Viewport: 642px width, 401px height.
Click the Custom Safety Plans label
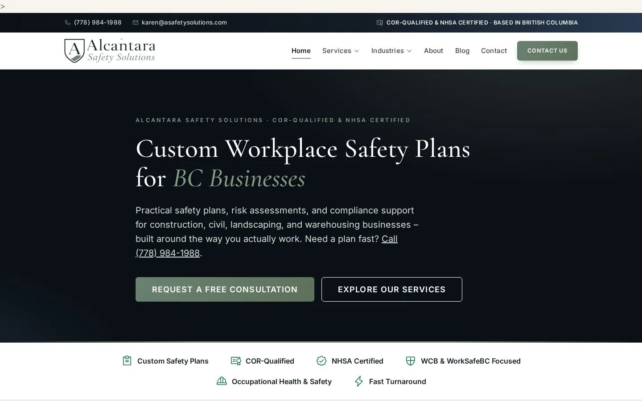[x=173, y=361]
